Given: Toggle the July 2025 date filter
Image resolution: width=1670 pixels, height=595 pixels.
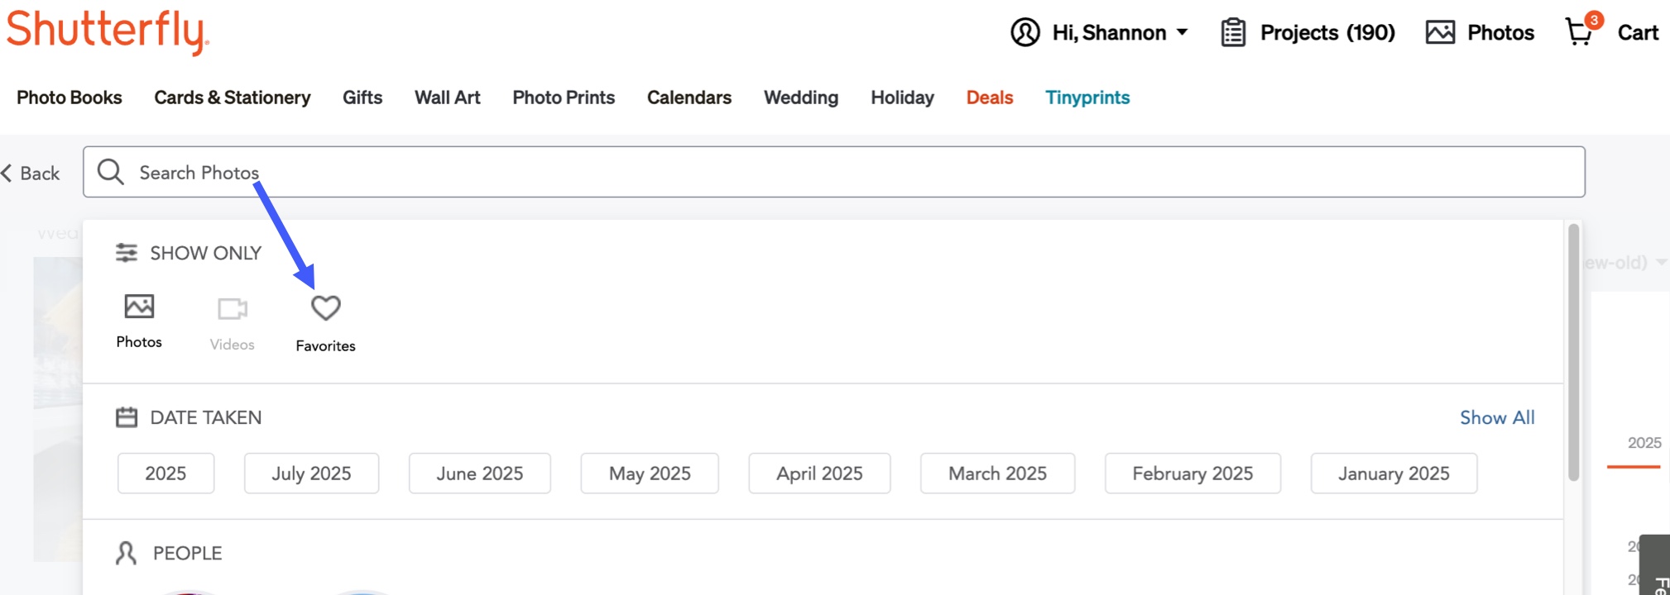Looking at the screenshot, I should click(x=311, y=474).
